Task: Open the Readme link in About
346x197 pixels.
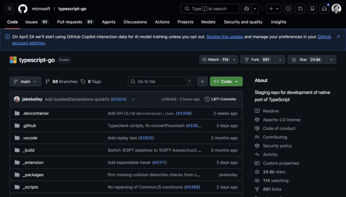Action: tap(267, 111)
